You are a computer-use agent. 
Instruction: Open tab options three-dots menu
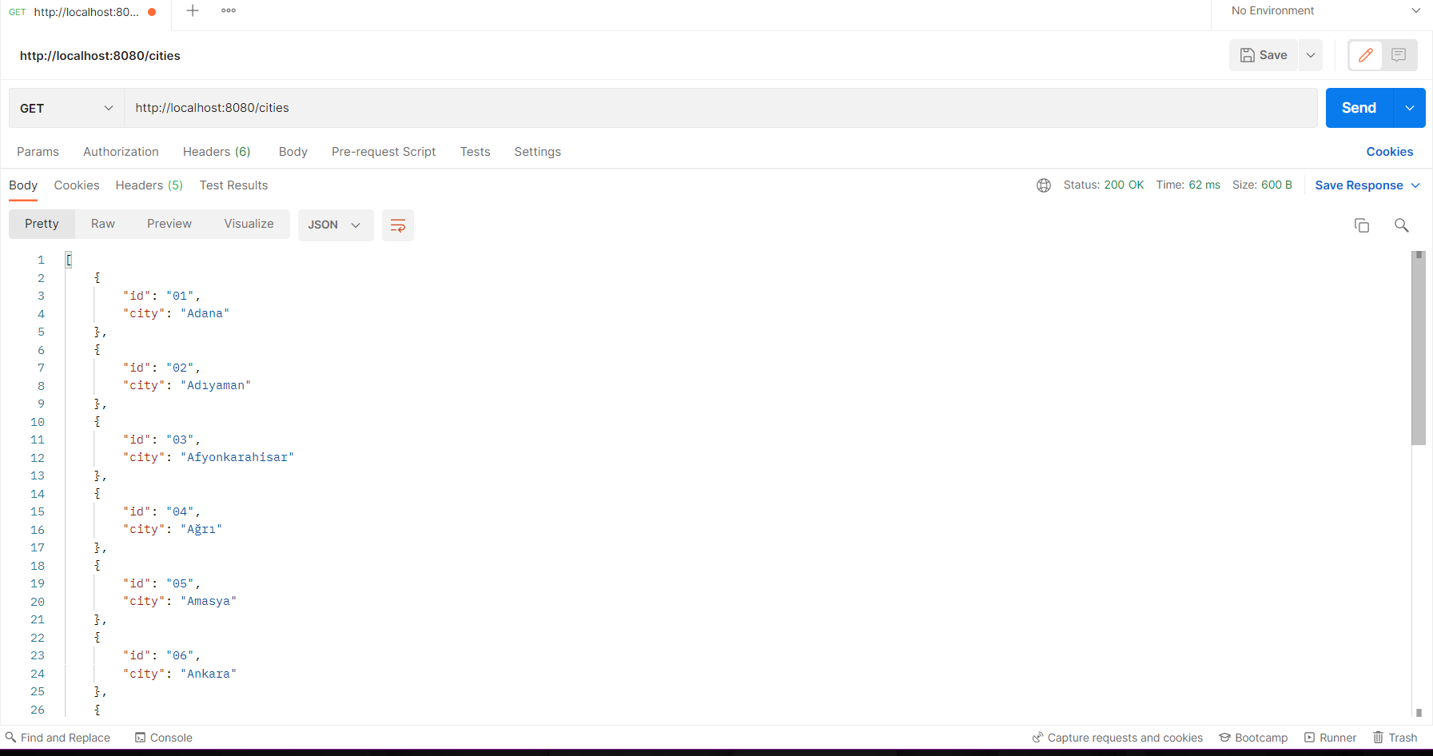pyautogui.click(x=229, y=10)
